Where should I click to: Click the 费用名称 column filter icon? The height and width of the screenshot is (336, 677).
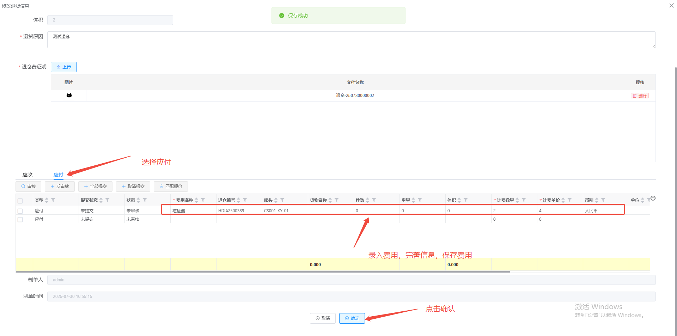pyautogui.click(x=203, y=200)
